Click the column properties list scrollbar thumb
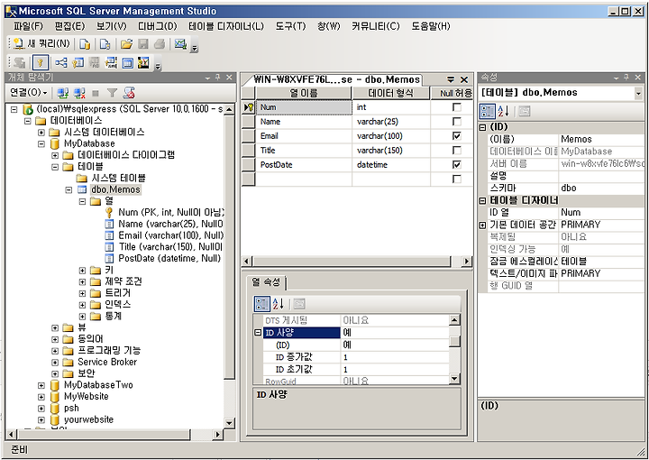649x460 pixels. (454, 341)
